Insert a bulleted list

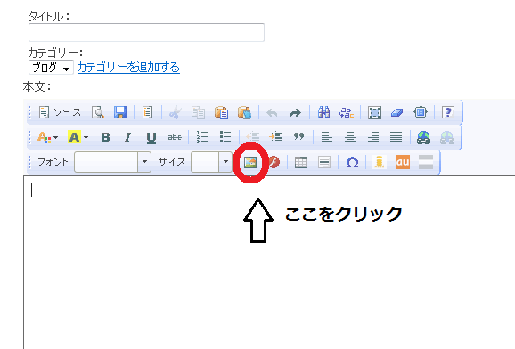tap(225, 136)
